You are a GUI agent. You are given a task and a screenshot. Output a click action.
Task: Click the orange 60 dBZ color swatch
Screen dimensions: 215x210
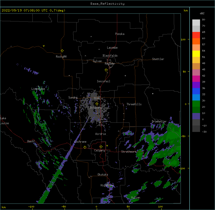click(x=196, y=41)
